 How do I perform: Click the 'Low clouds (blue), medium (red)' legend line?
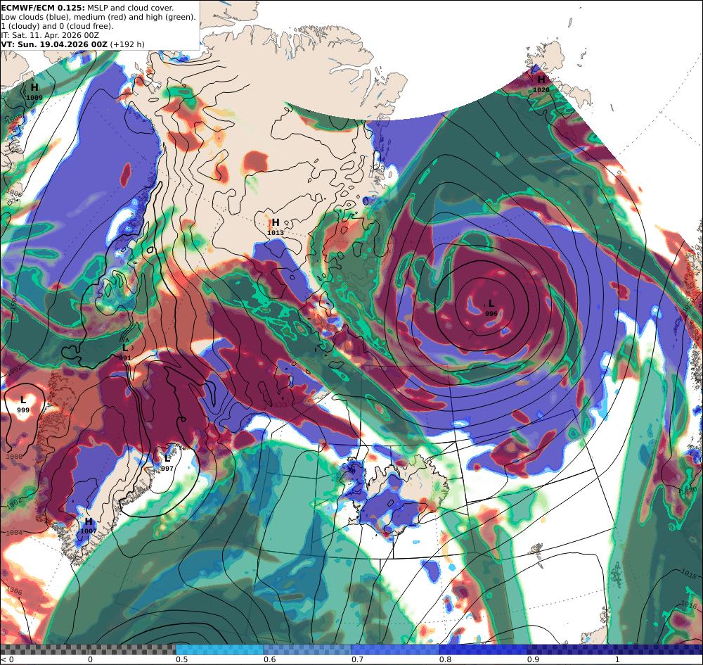[98, 17]
